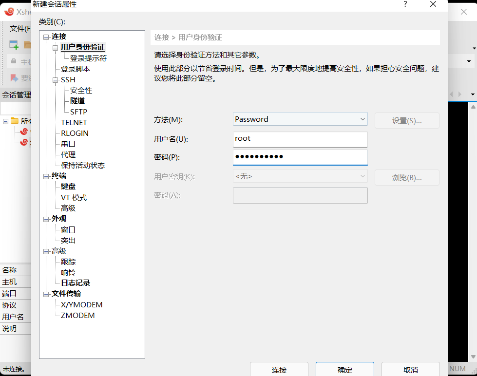Click the NUM indicator in Xshell status bar
477x376 pixels.
[x=457, y=369]
